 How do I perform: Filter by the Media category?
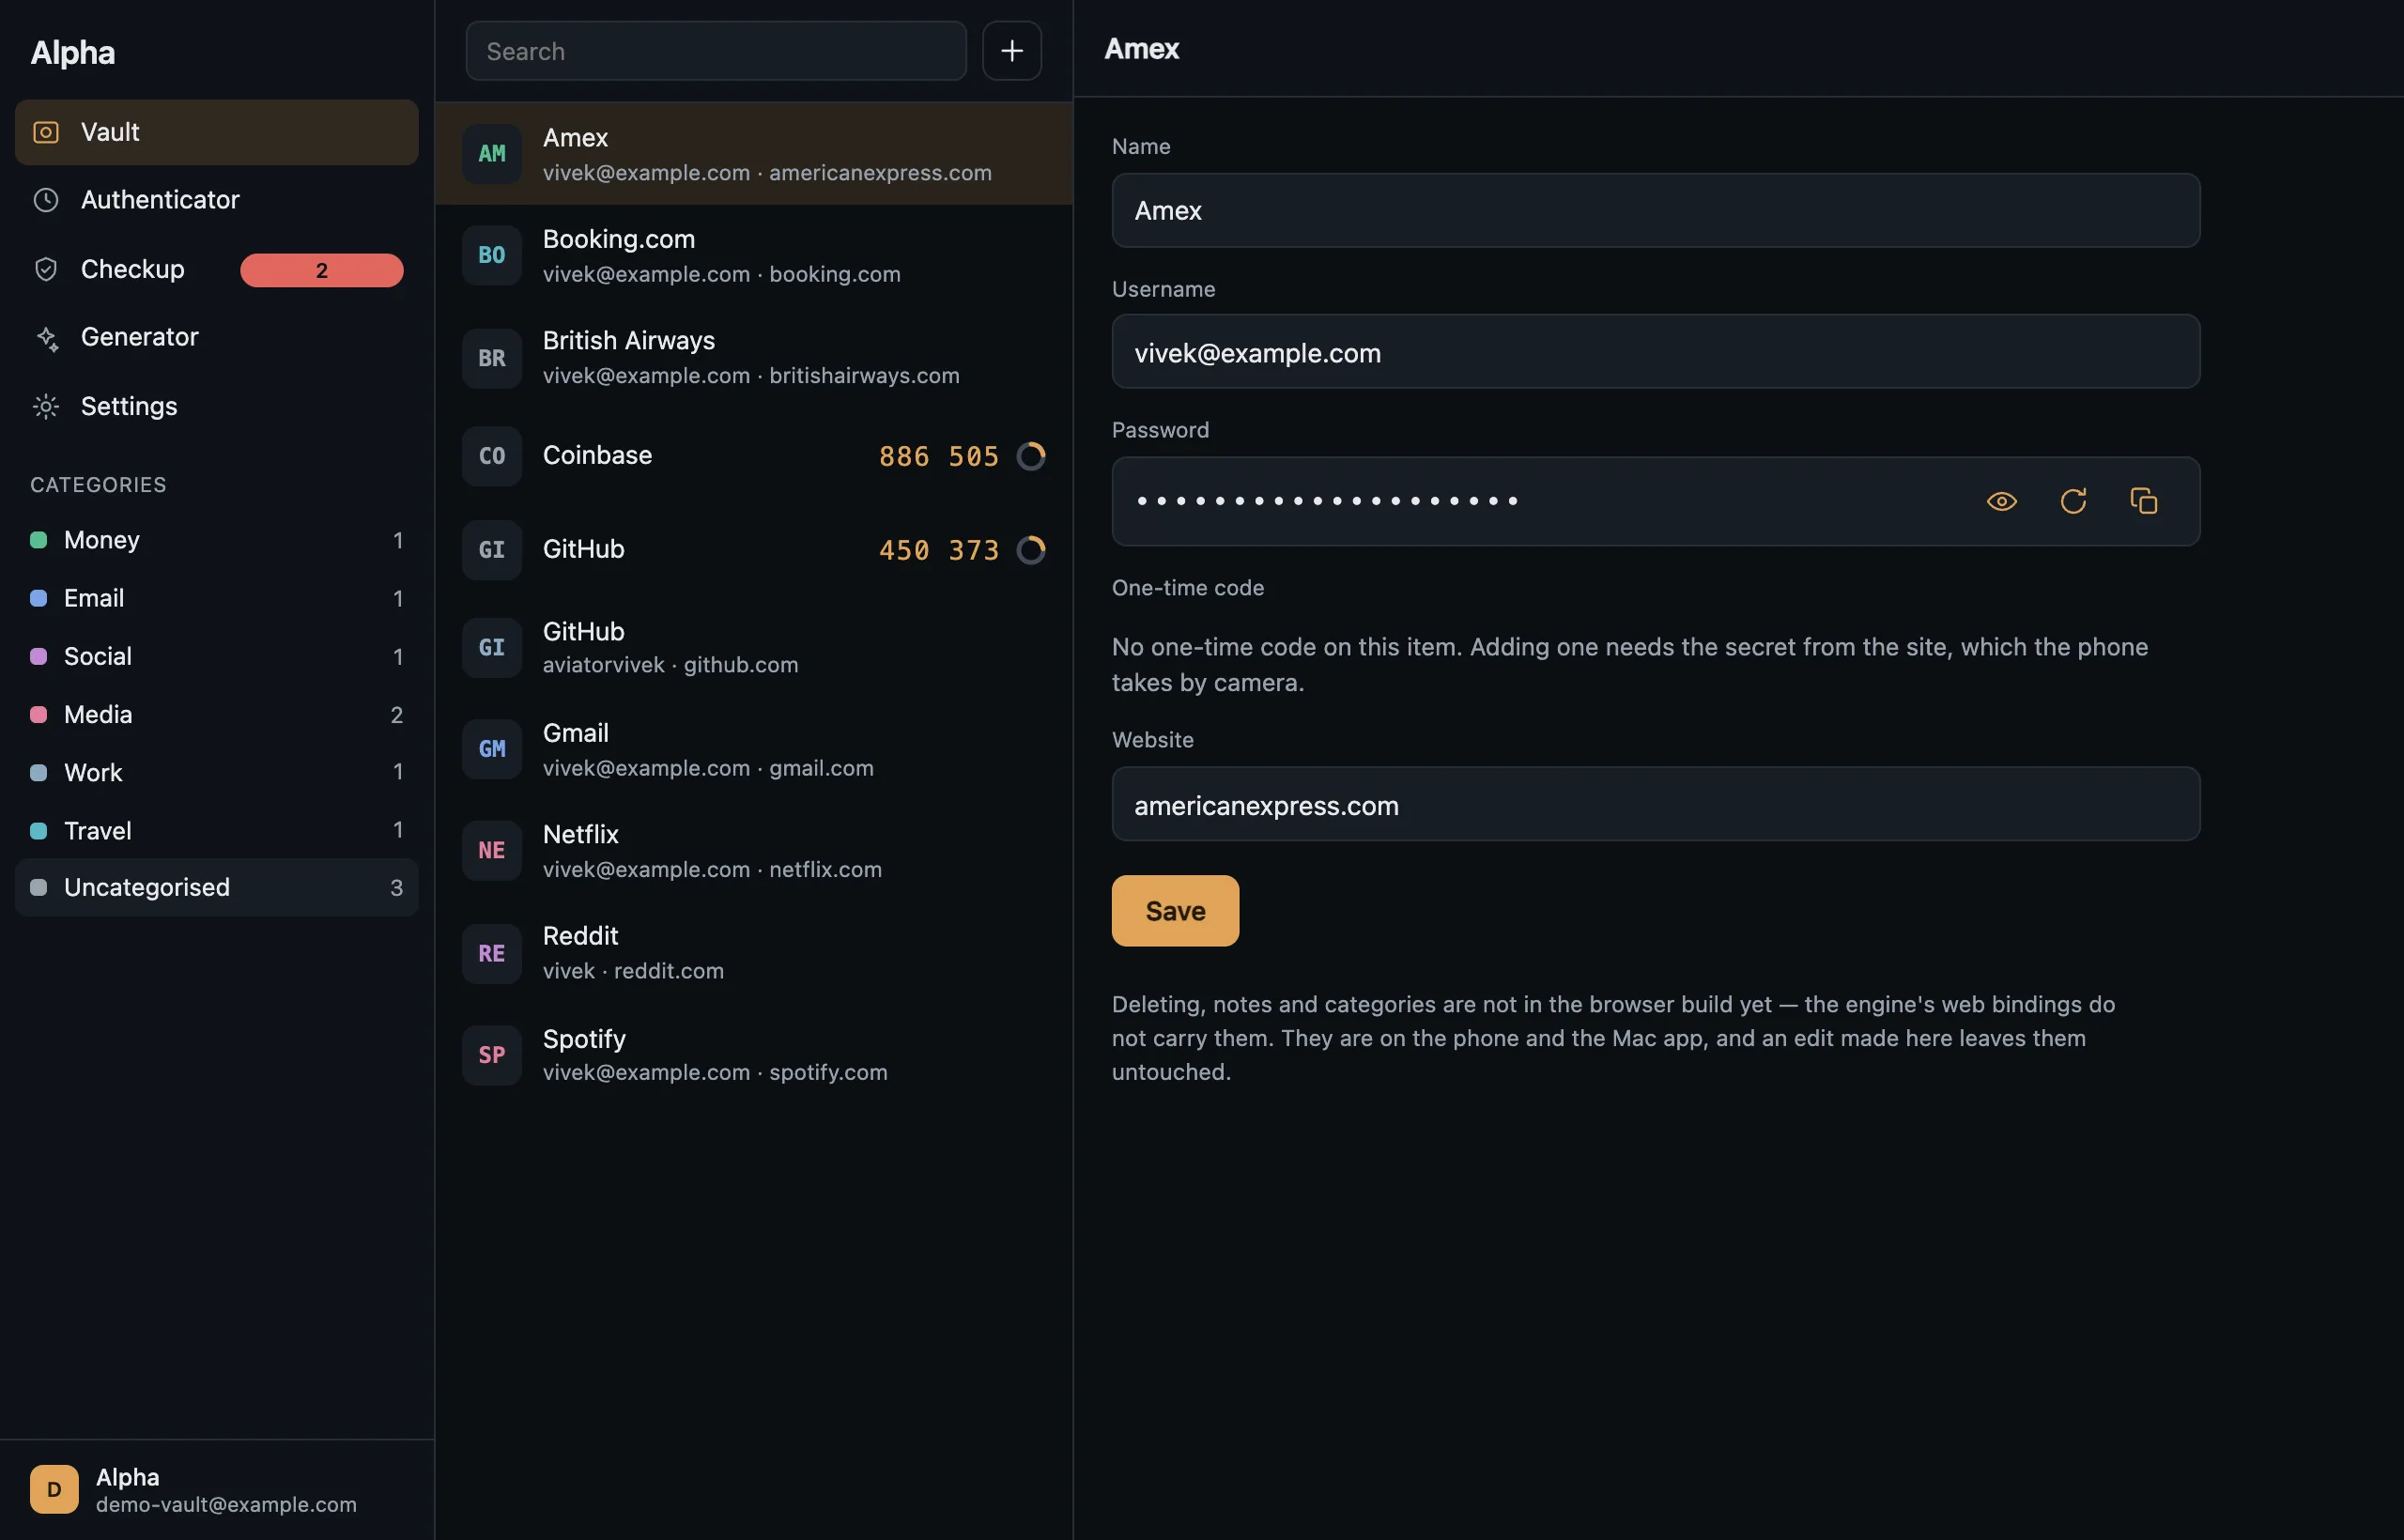point(217,714)
